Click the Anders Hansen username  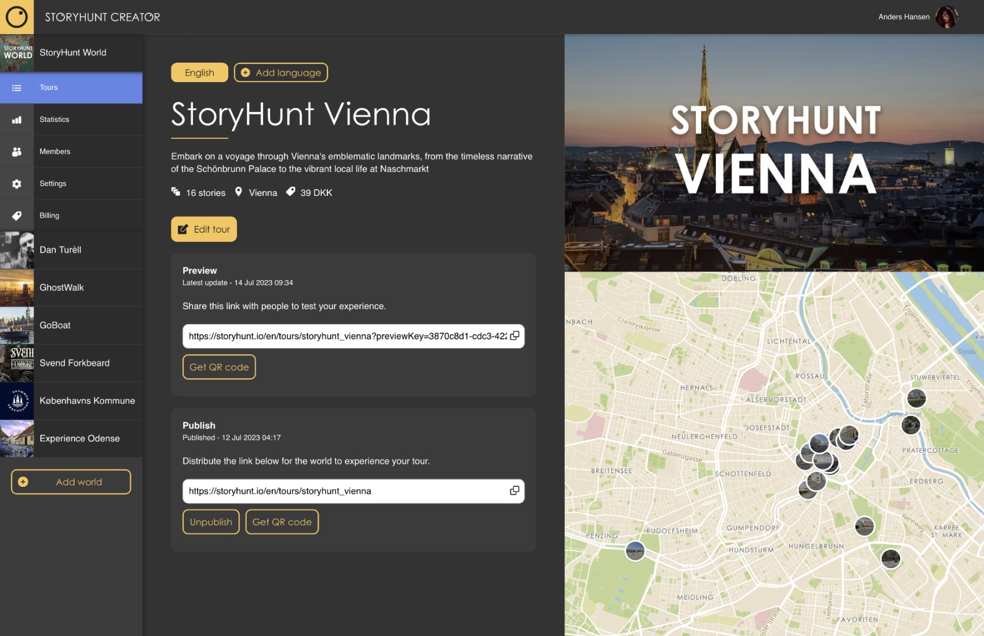click(904, 17)
